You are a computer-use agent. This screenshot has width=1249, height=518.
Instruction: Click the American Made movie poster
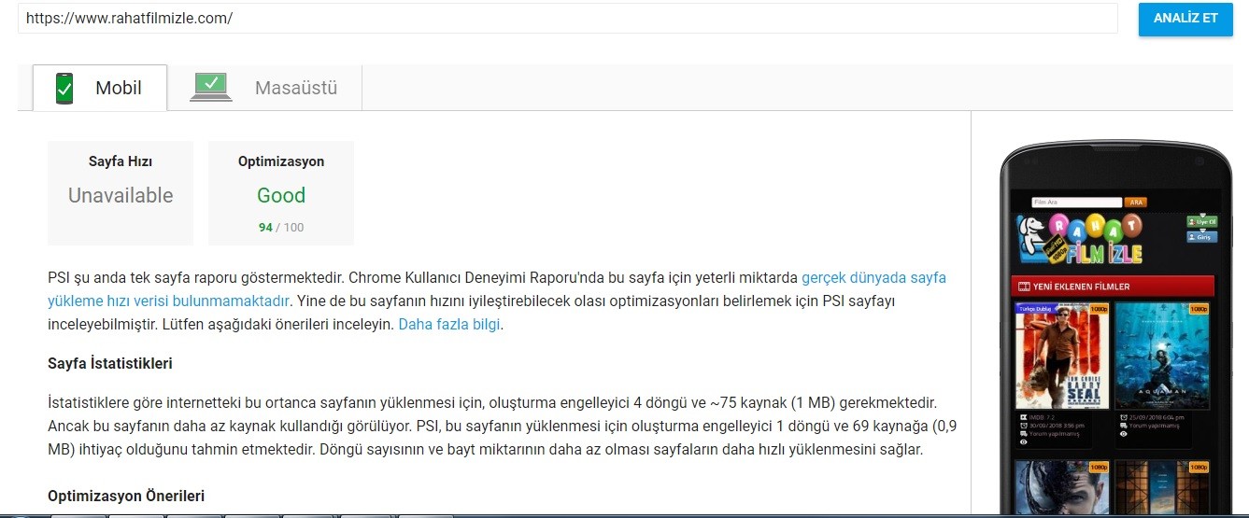coord(1061,356)
